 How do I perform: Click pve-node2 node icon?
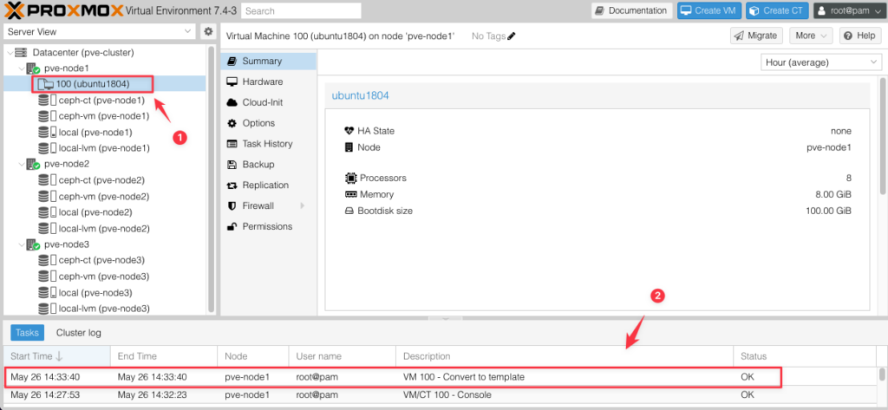[33, 164]
